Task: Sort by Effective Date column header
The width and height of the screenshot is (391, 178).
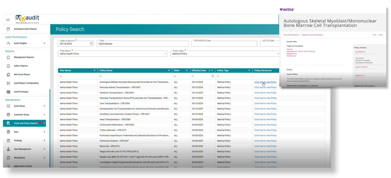Action: tap(199, 70)
